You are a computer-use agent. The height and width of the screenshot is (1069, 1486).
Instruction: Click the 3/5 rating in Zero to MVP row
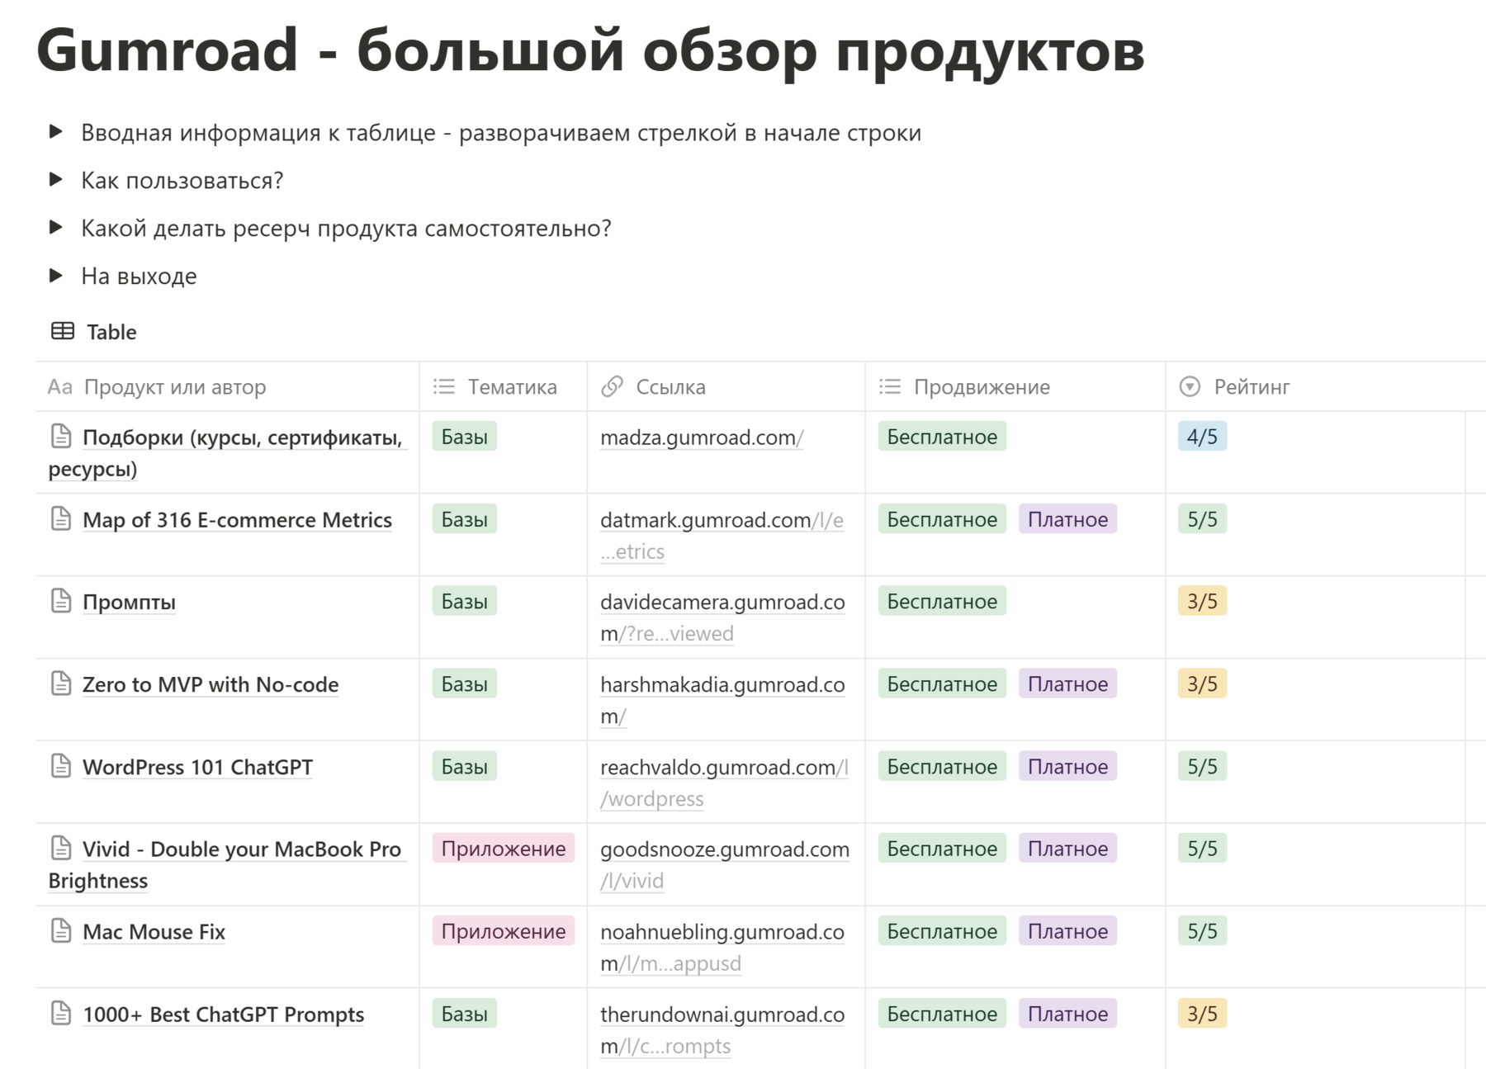tap(1202, 684)
